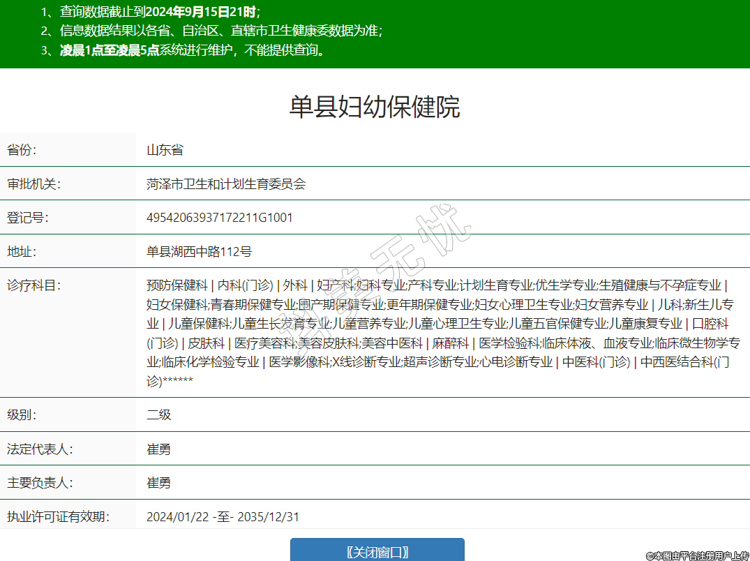This screenshot has height=561, width=750.
Task: Select the level value 二级
Action: 158,414
